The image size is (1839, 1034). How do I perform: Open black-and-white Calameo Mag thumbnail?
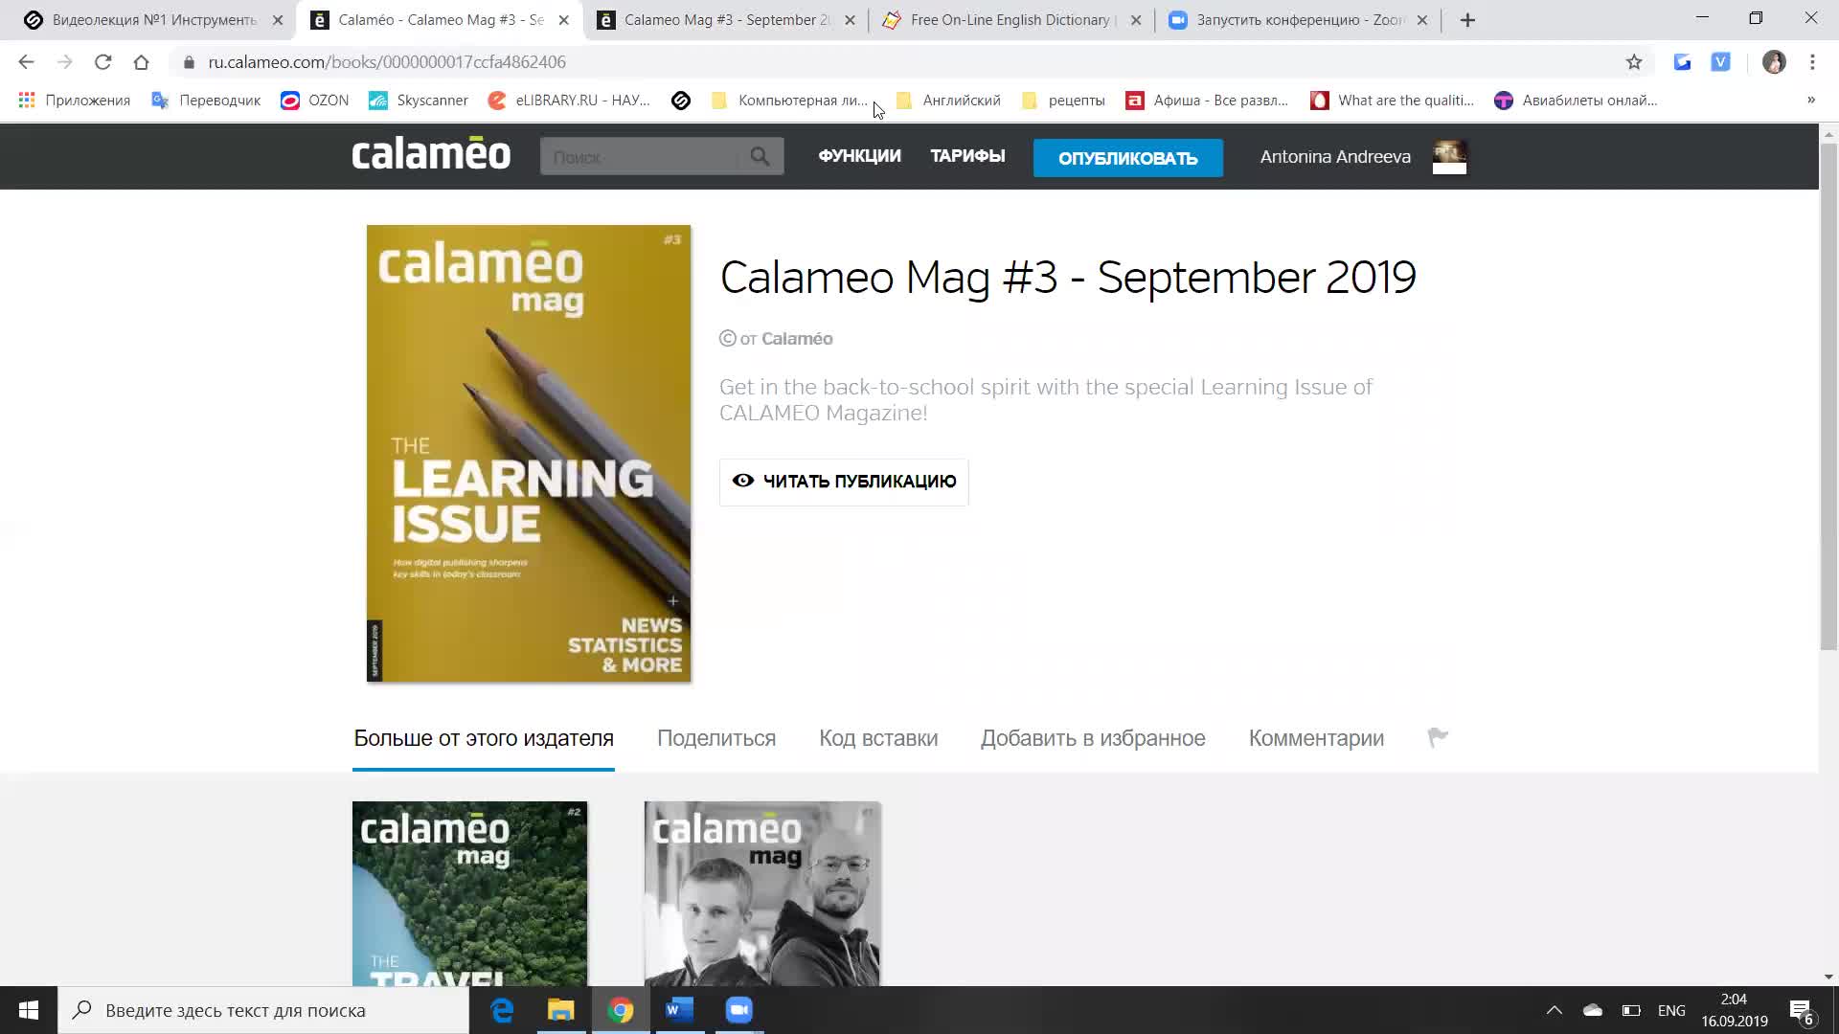[762, 894]
